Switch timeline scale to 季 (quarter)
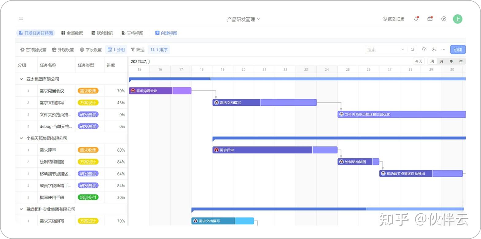The width and height of the screenshot is (481, 239). point(451,61)
